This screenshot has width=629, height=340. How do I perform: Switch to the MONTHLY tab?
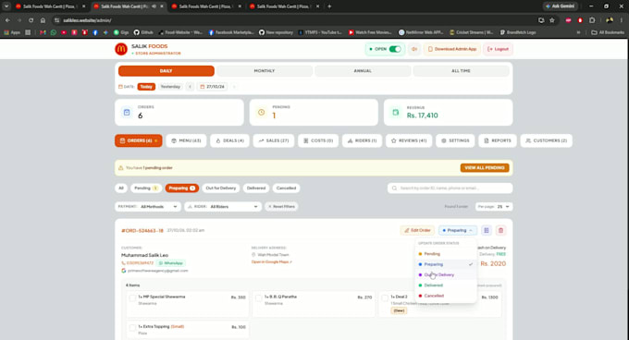pyautogui.click(x=265, y=71)
